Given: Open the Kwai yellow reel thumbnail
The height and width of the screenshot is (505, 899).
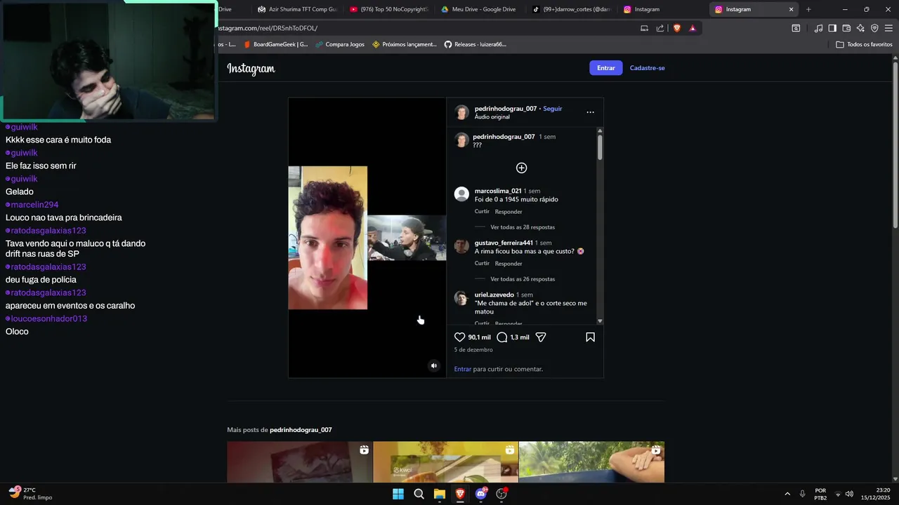Looking at the screenshot, I should [x=445, y=462].
